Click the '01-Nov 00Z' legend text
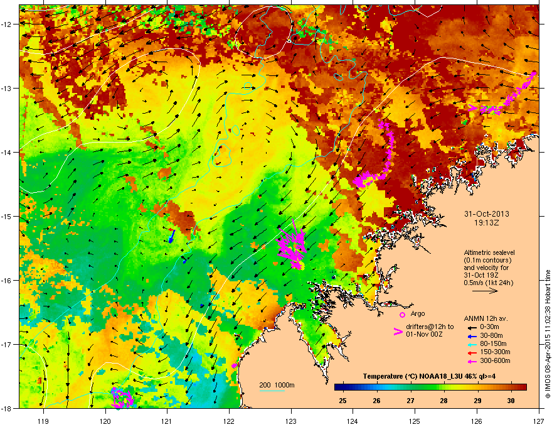 click(x=424, y=334)
